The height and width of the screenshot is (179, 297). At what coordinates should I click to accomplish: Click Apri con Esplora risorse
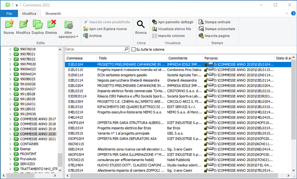(x=105, y=29)
